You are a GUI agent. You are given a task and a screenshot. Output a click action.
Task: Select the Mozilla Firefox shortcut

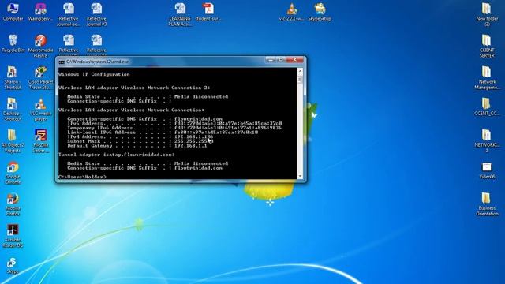pos(13,204)
